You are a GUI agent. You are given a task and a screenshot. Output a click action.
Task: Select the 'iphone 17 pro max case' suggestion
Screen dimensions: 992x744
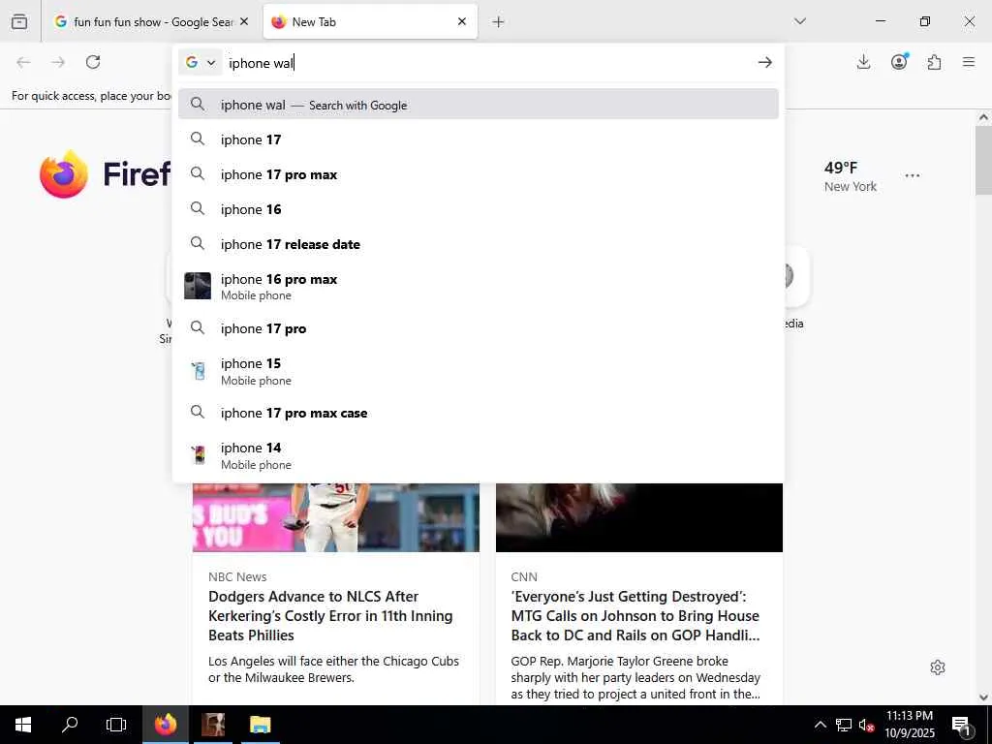(479, 413)
